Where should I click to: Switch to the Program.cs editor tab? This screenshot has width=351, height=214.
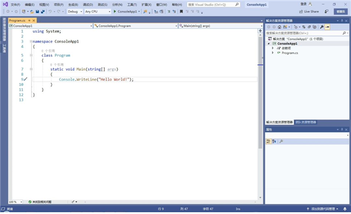(x=17, y=20)
